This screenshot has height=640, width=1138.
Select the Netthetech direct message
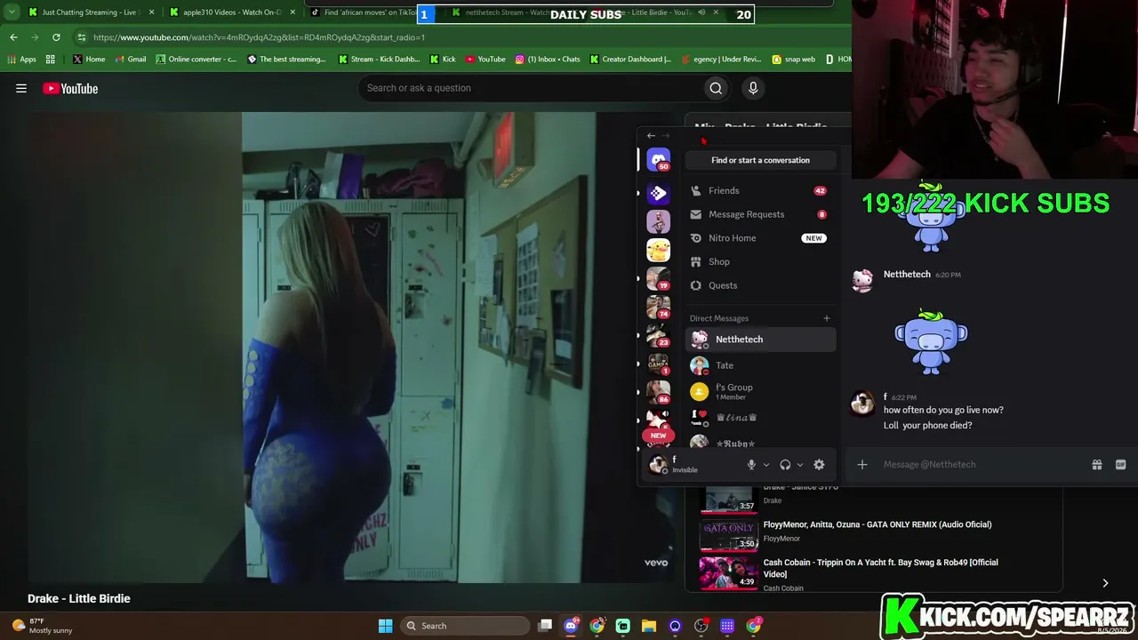coord(760,340)
